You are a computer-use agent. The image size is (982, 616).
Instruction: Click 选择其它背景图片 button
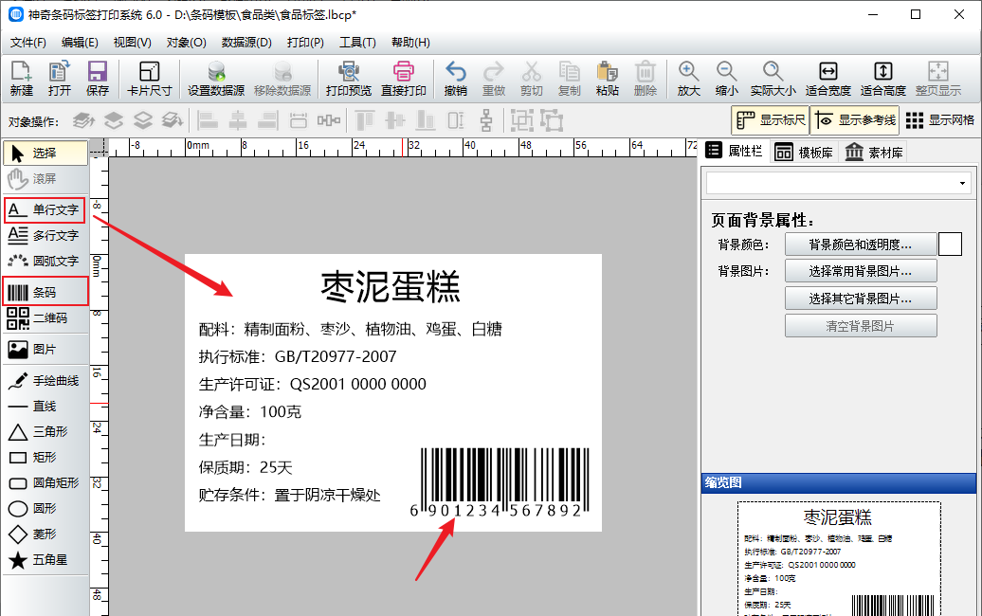[861, 299]
